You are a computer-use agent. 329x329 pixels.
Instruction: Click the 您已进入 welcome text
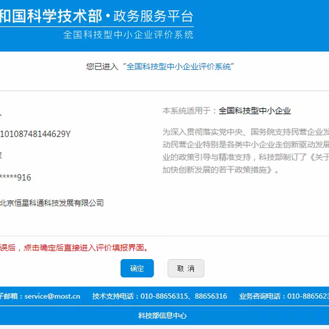[x=102, y=66]
